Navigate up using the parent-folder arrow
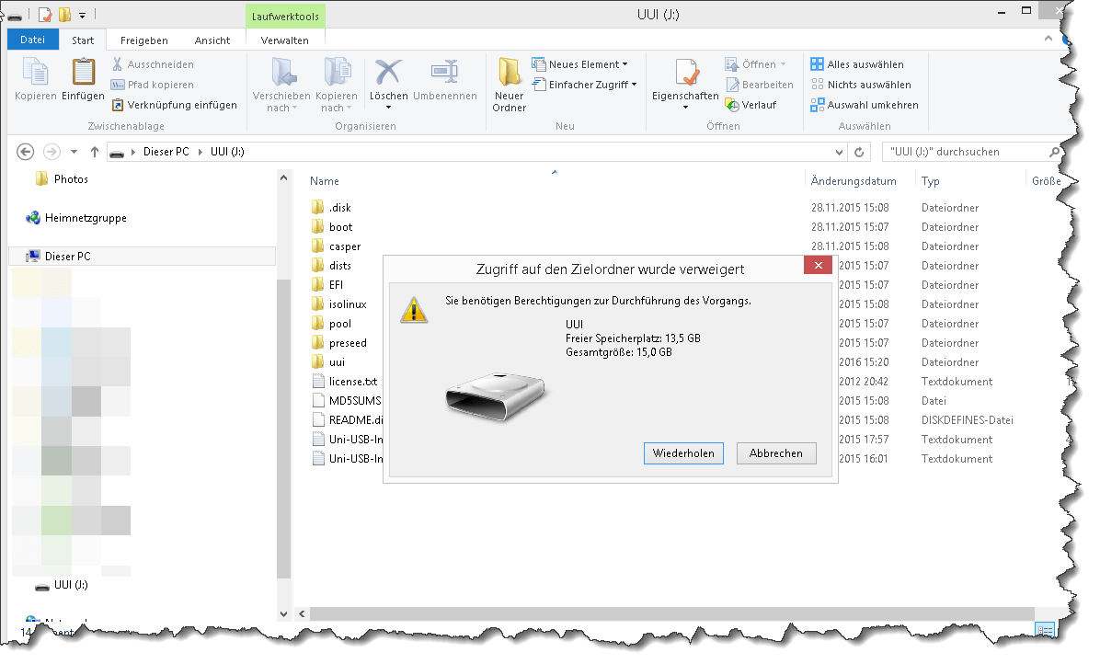This screenshot has width=1100, height=664. [94, 151]
